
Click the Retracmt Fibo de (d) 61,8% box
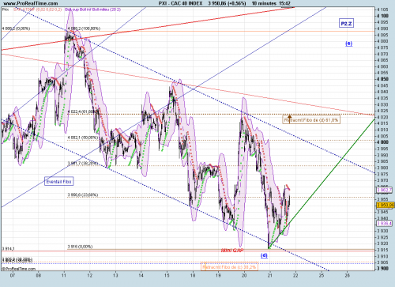pyautogui.click(x=311, y=120)
